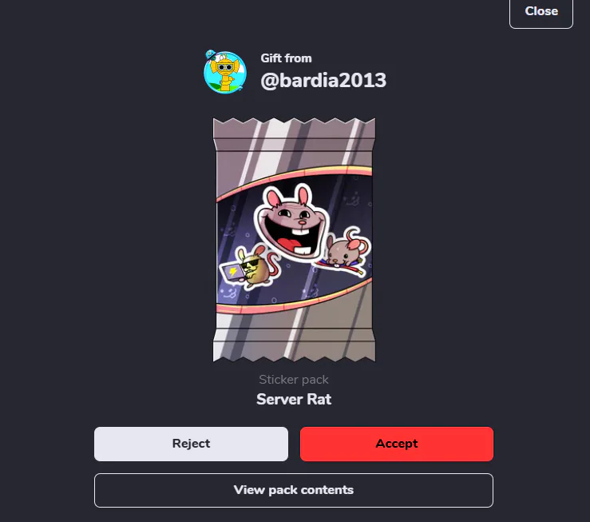The width and height of the screenshot is (590, 522).
Task: Click the laughing rat's white buck teeth
Action: point(300,229)
